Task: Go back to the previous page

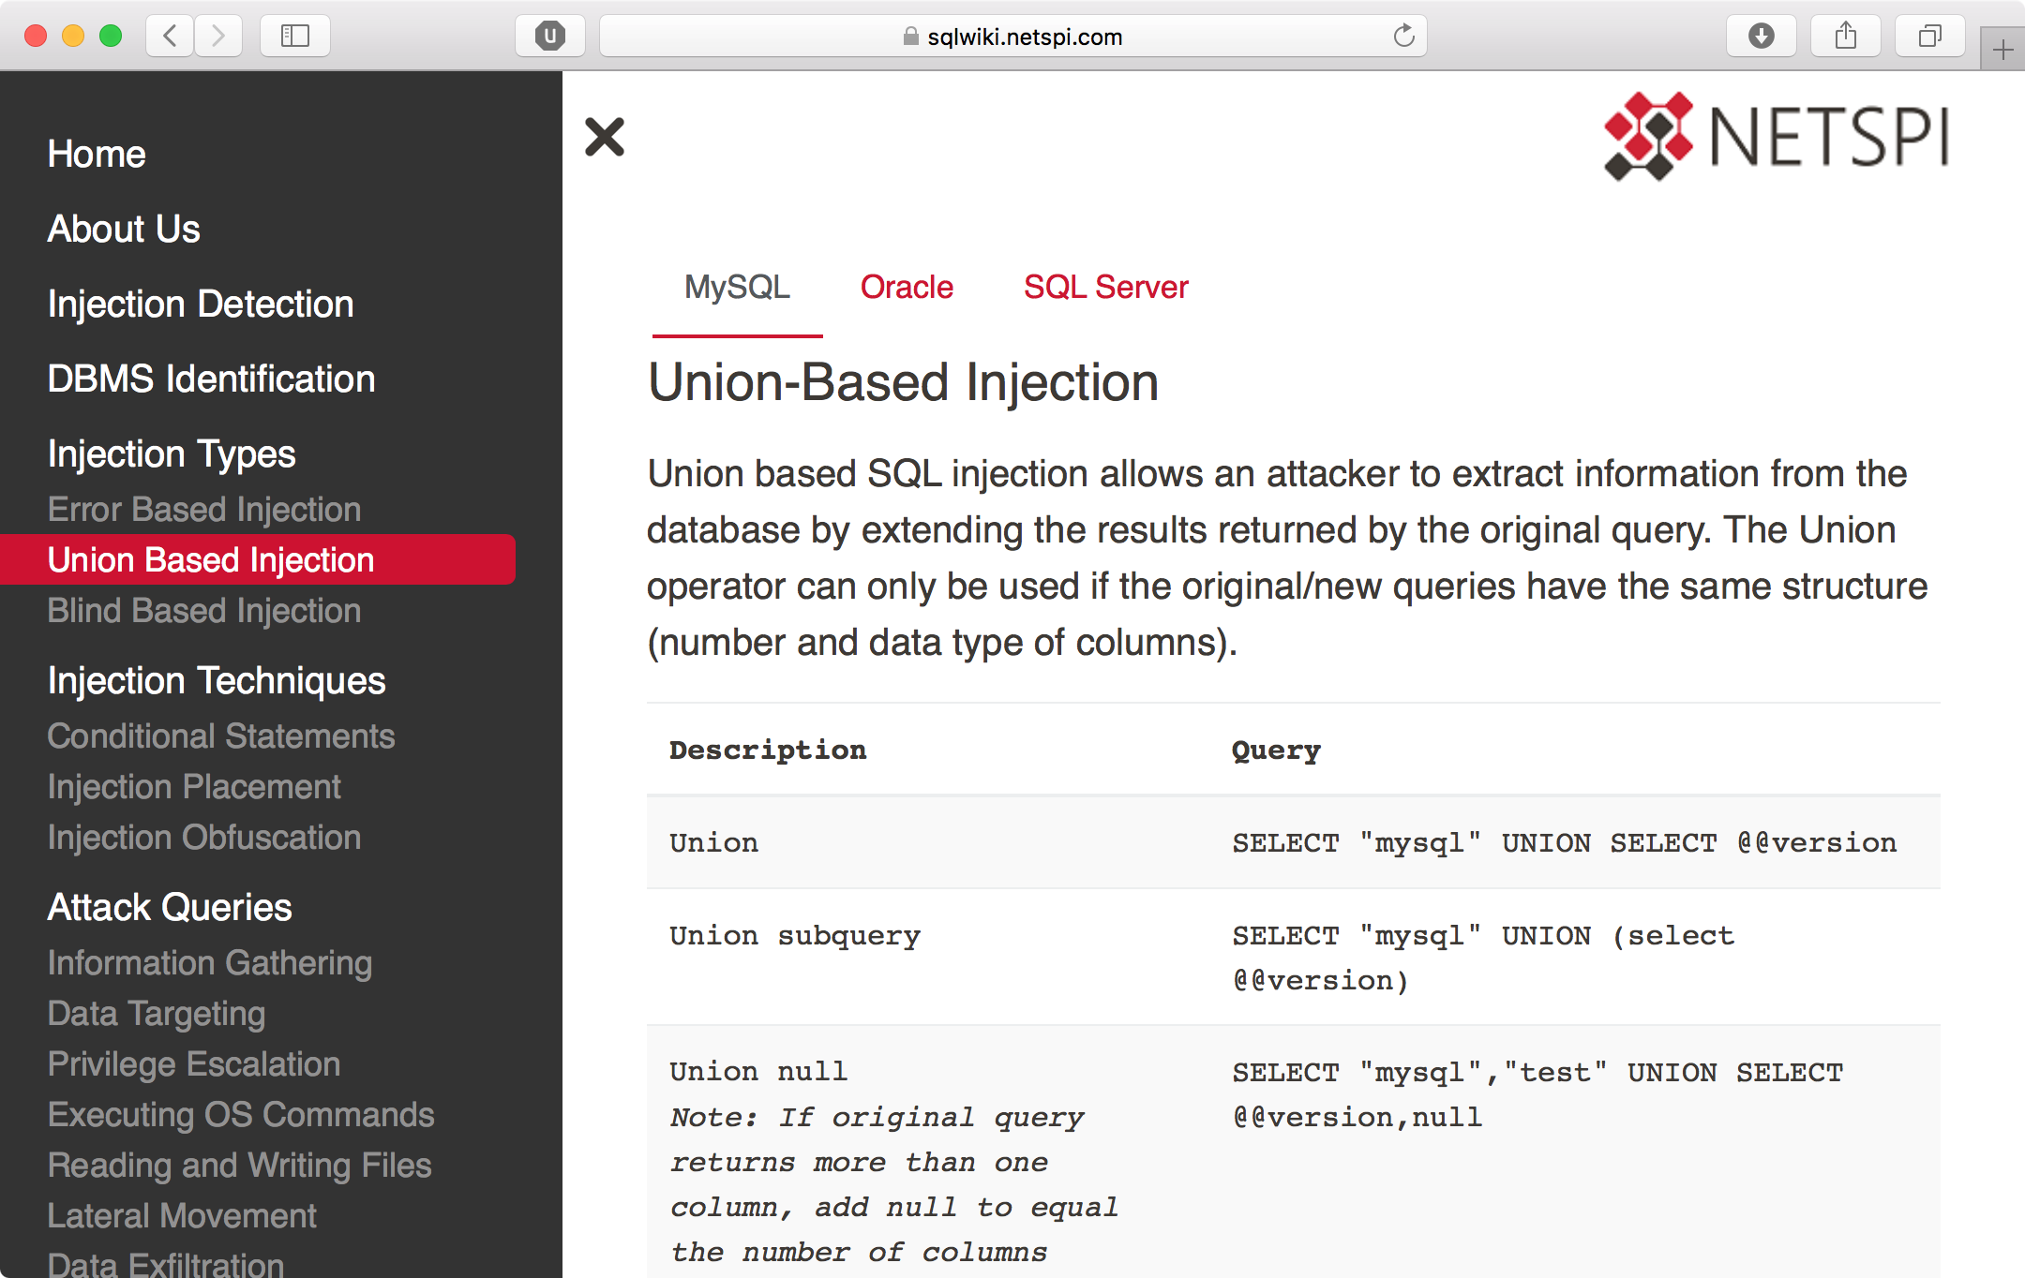Action: click(x=170, y=37)
